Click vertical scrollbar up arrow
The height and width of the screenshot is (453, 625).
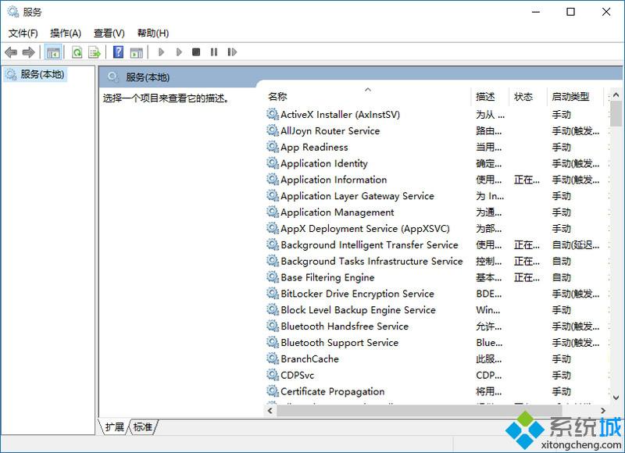616,95
